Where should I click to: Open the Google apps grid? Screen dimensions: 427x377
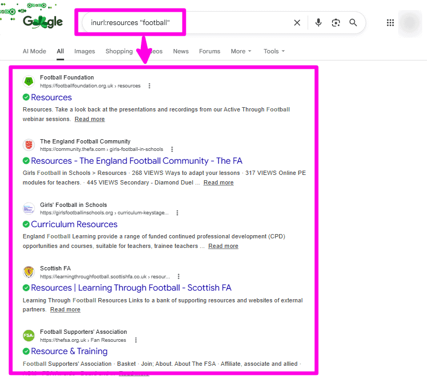(x=390, y=22)
